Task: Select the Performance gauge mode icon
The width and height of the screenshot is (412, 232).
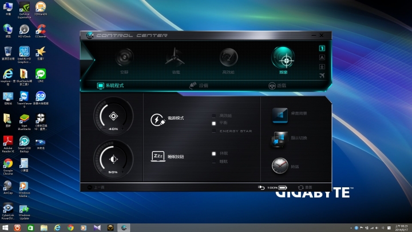Action: [x=228, y=57]
